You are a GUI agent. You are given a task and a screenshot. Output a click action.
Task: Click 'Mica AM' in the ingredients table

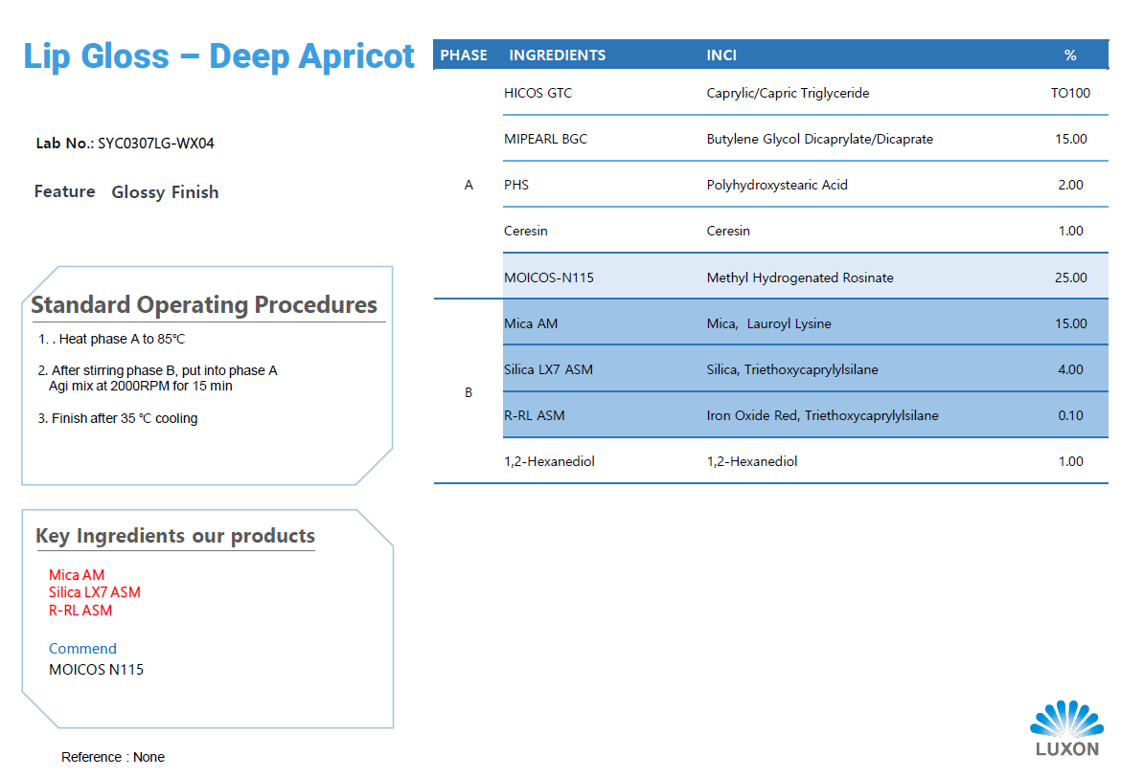531,323
